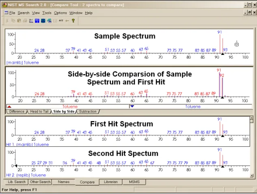Open the Other Search tab
The image size is (257, 194).
(40, 182)
